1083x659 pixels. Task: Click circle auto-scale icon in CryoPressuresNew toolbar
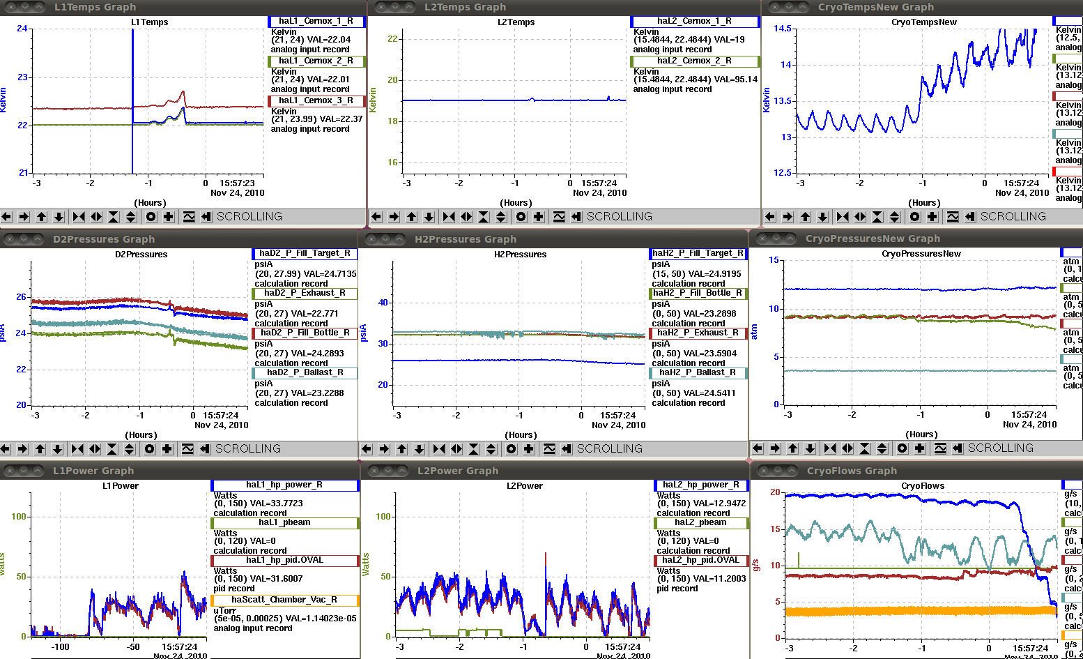[902, 448]
